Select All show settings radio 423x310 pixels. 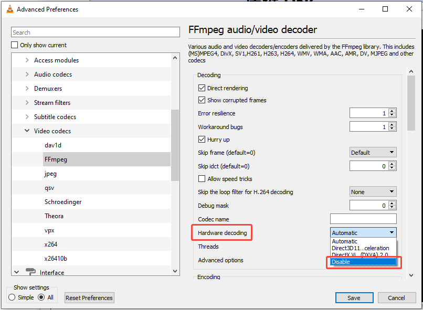pyautogui.click(x=41, y=297)
